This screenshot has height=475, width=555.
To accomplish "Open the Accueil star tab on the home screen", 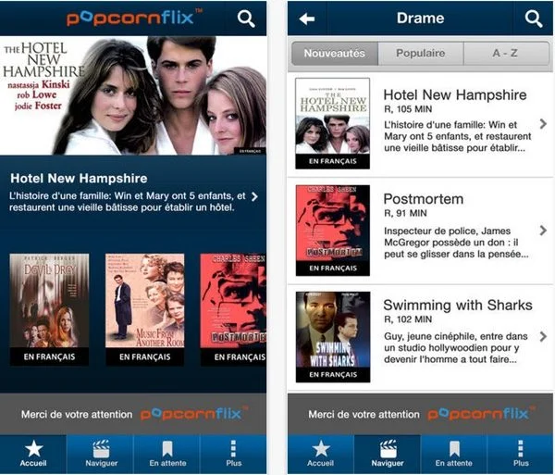I will pyautogui.click(x=33, y=454).
